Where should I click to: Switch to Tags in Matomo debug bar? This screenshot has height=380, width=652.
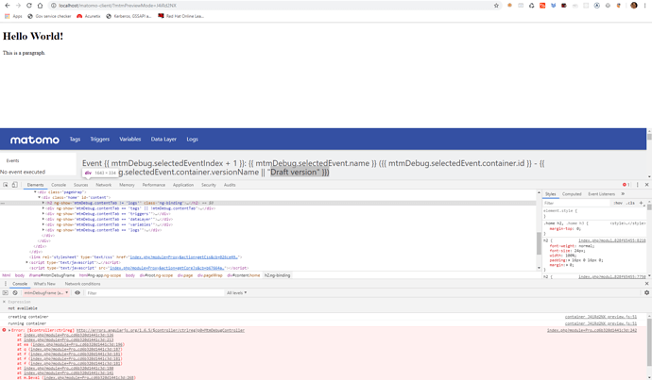[75, 139]
